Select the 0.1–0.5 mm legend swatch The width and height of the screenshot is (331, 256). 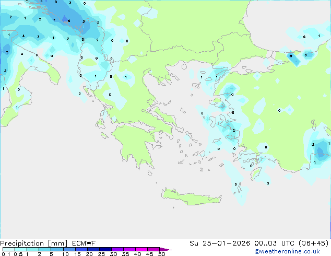click(9, 249)
